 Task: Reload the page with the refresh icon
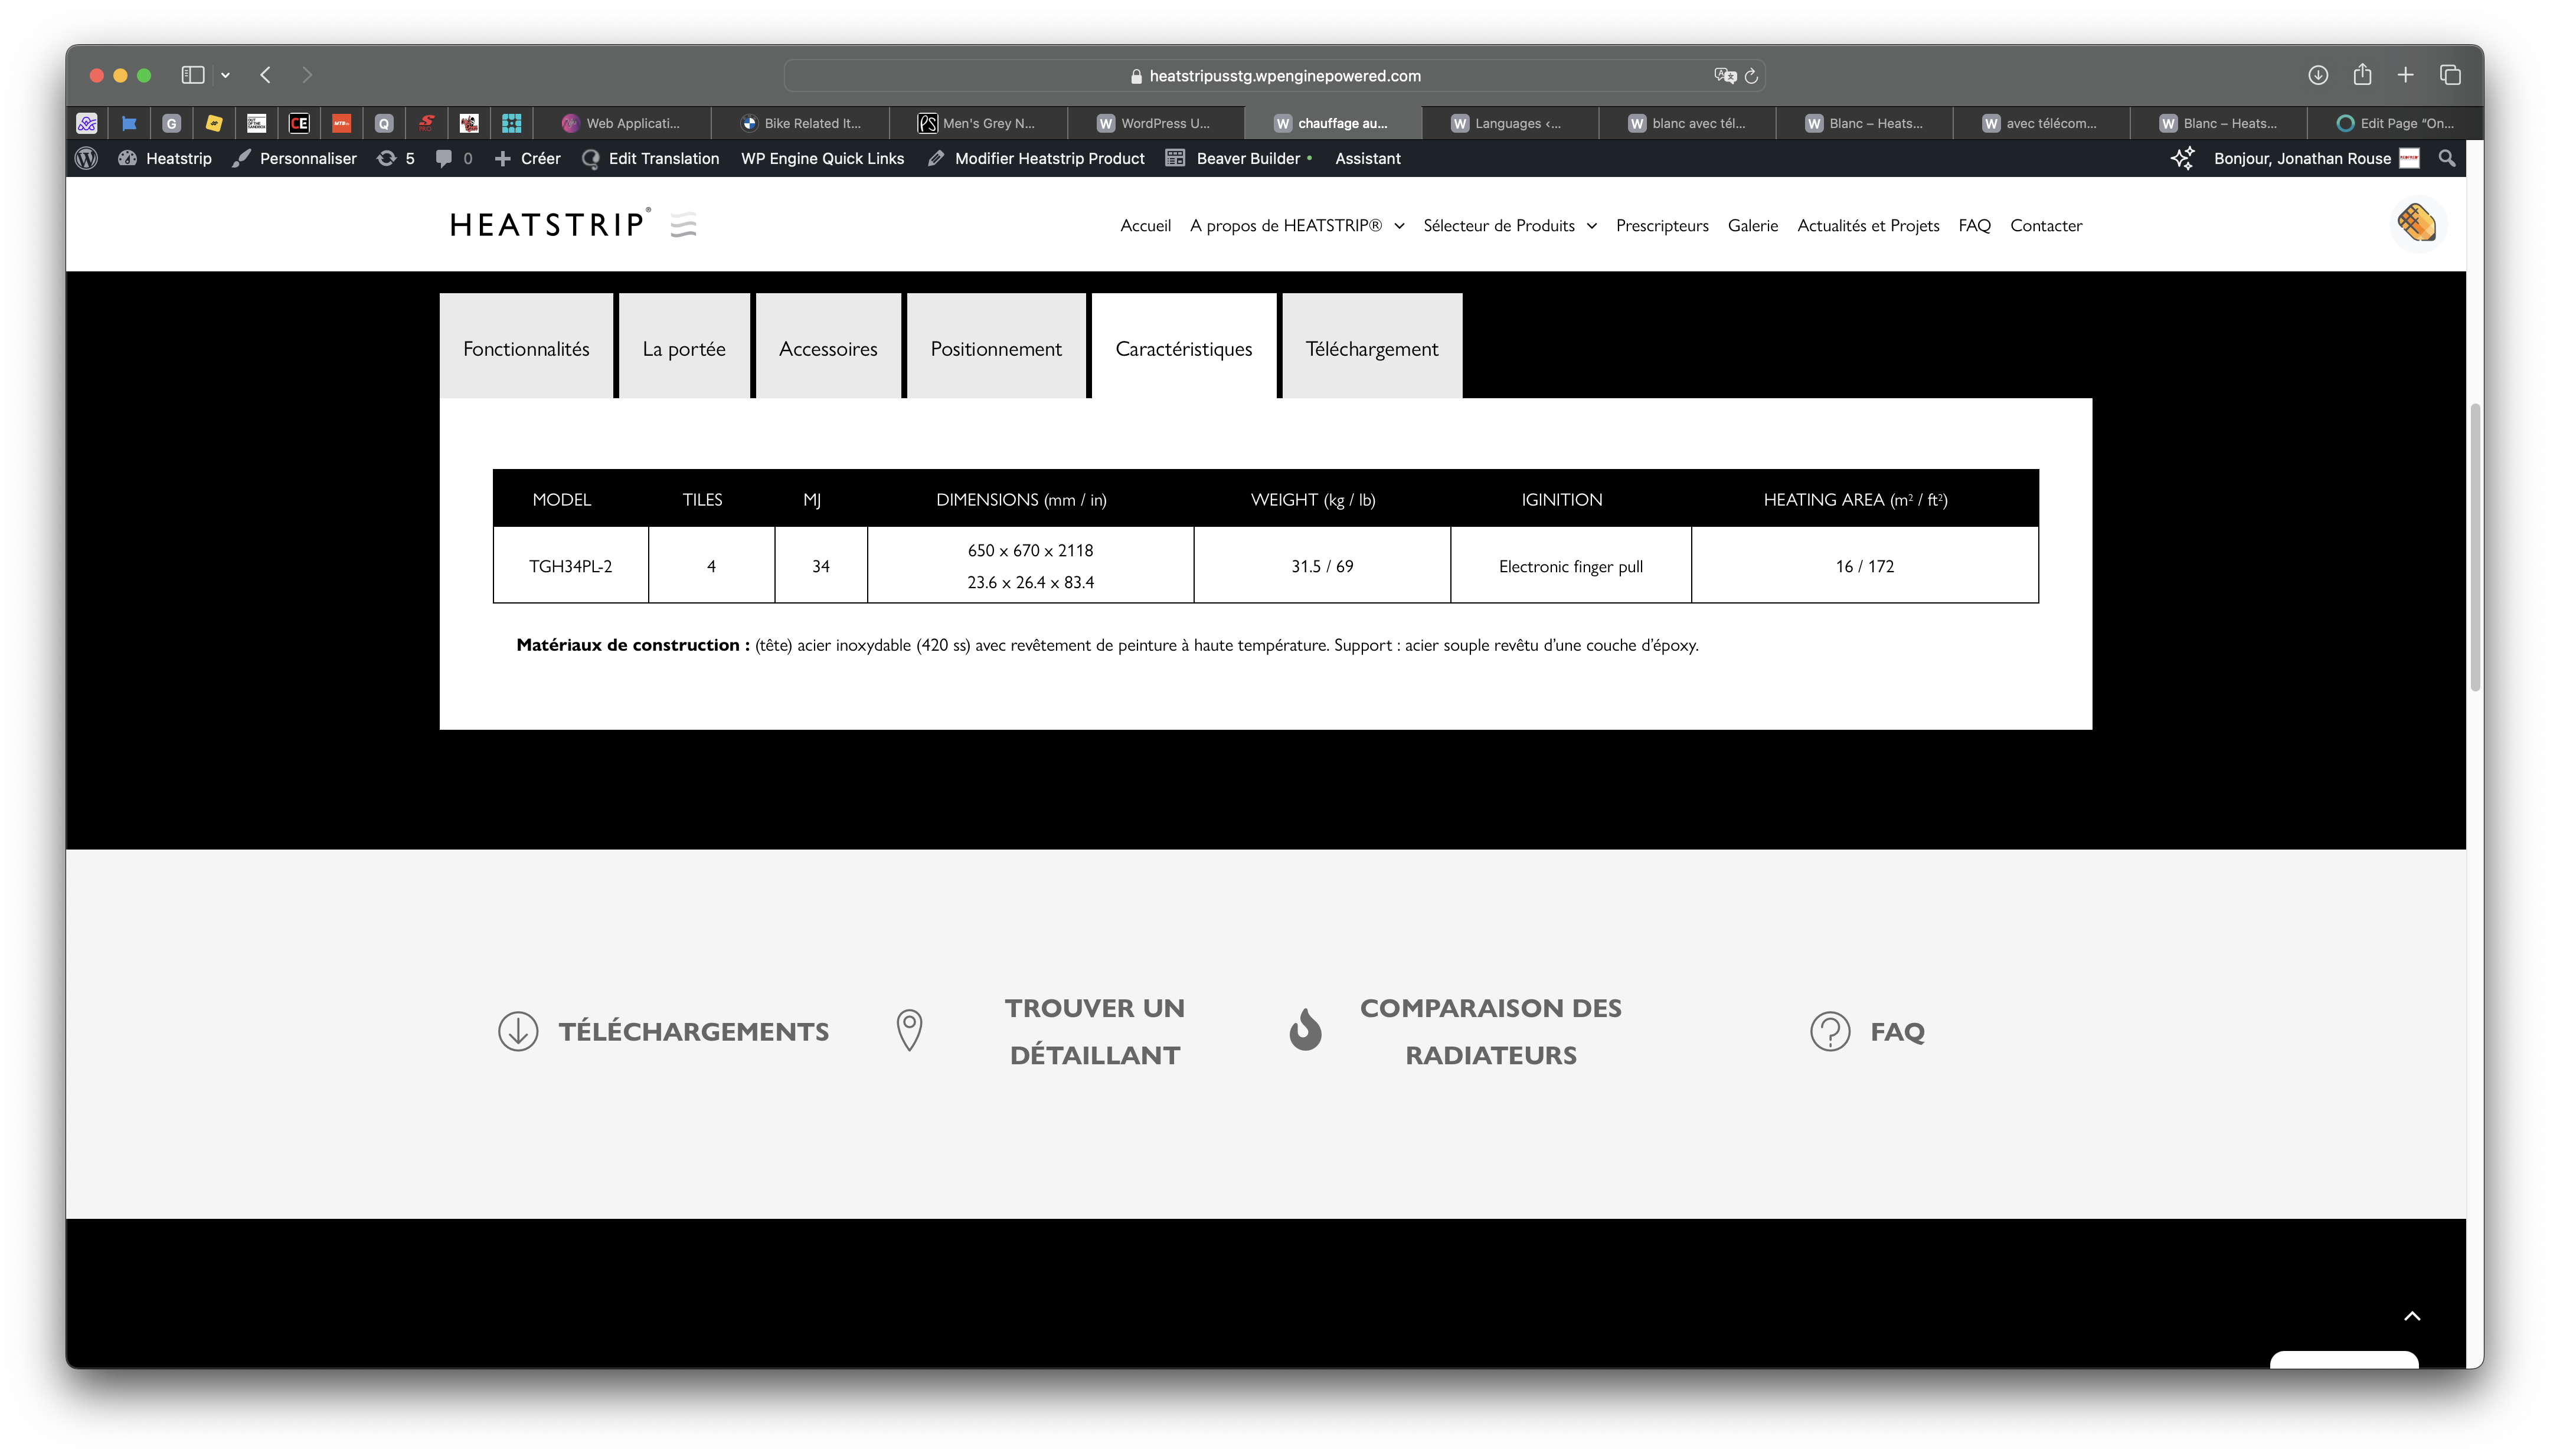coord(1751,75)
